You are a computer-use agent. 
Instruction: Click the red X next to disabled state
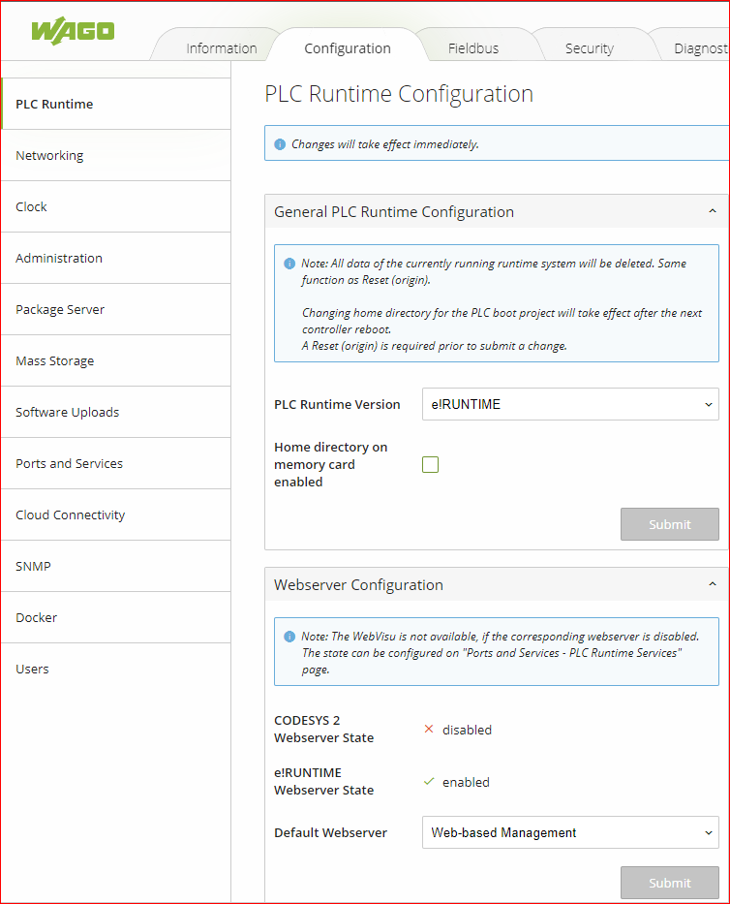[429, 730]
